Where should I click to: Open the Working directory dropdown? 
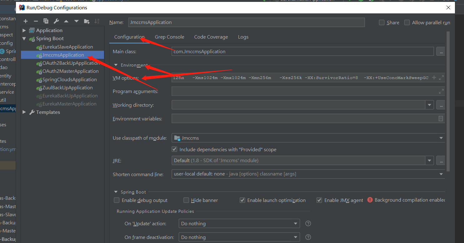430,105
